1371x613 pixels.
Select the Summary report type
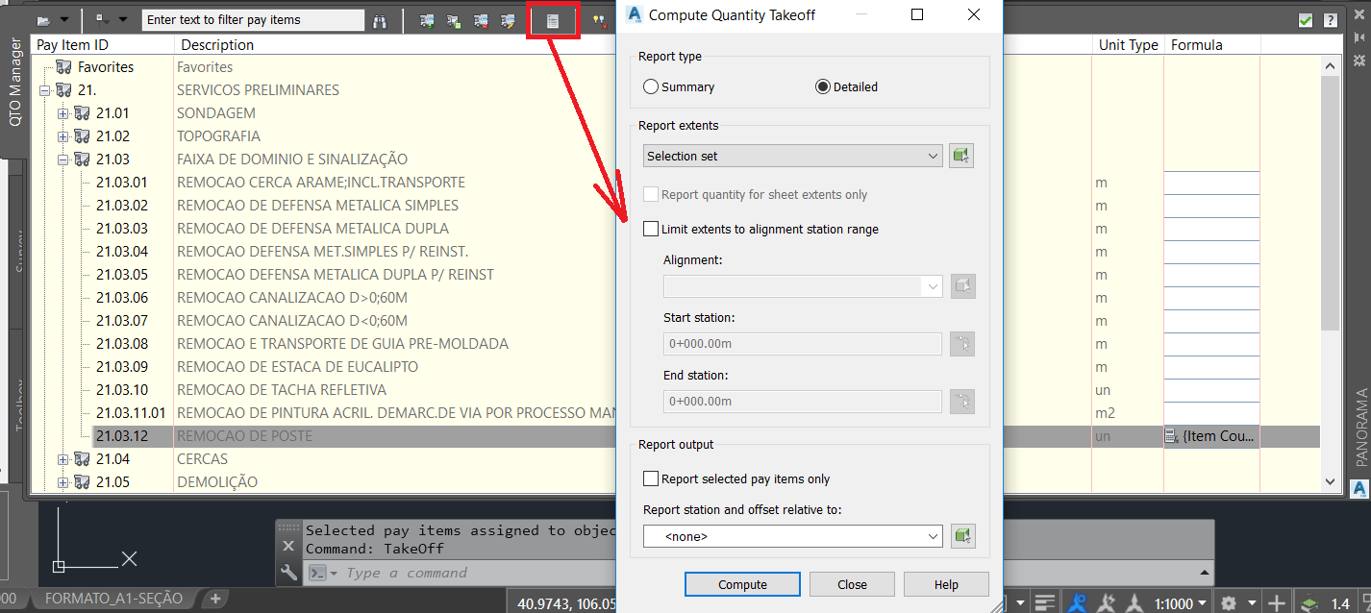tap(651, 86)
